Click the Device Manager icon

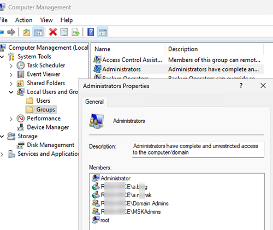coord(20,127)
